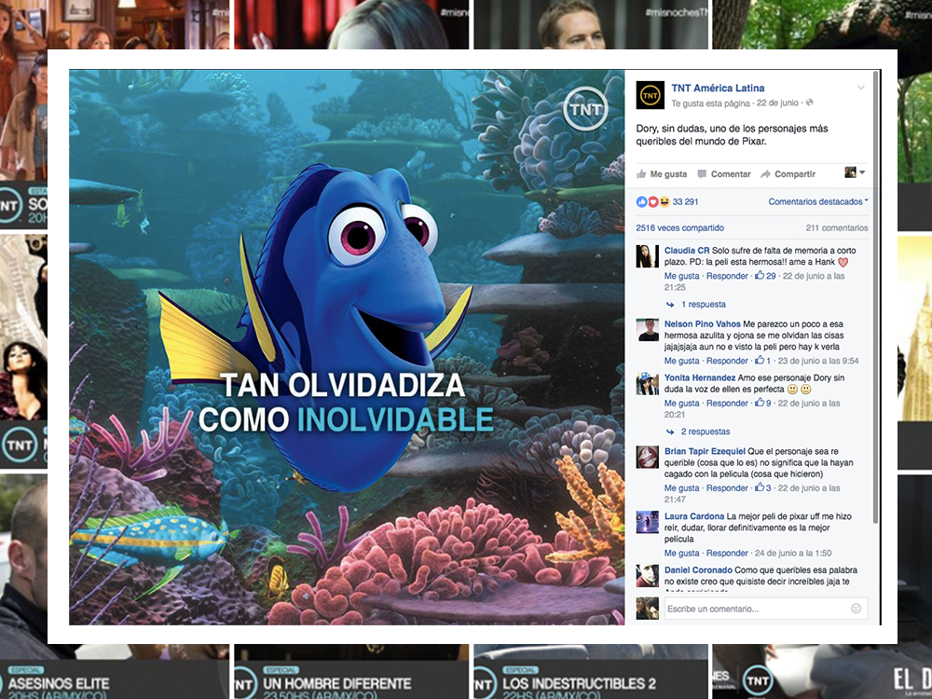Screen dimensions: 932x699
Task: Reply to Laura Cardona's comment
Action: point(727,553)
